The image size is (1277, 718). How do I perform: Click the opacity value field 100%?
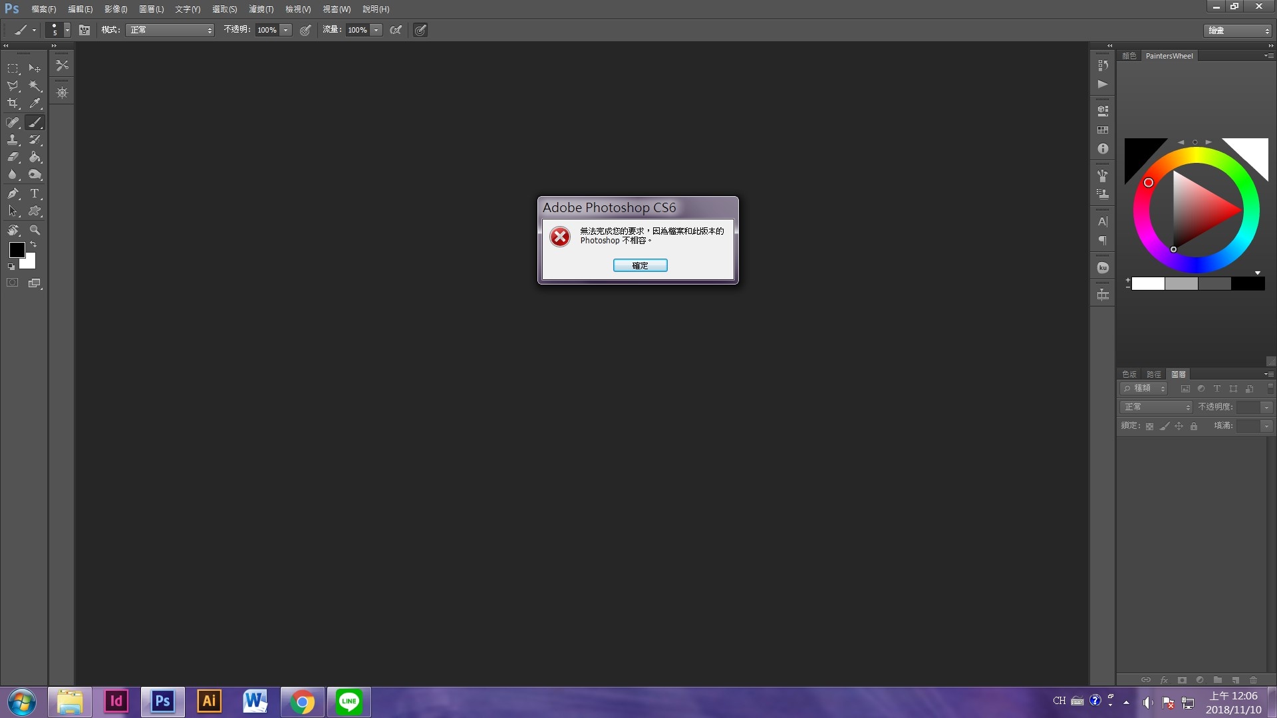point(267,30)
